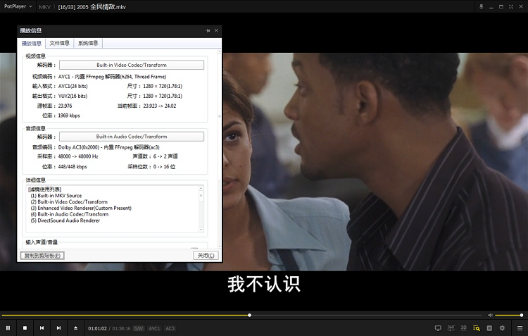The image size is (528, 336).
Task: Open the playlist panel icon
Action: [x=489, y=328]
